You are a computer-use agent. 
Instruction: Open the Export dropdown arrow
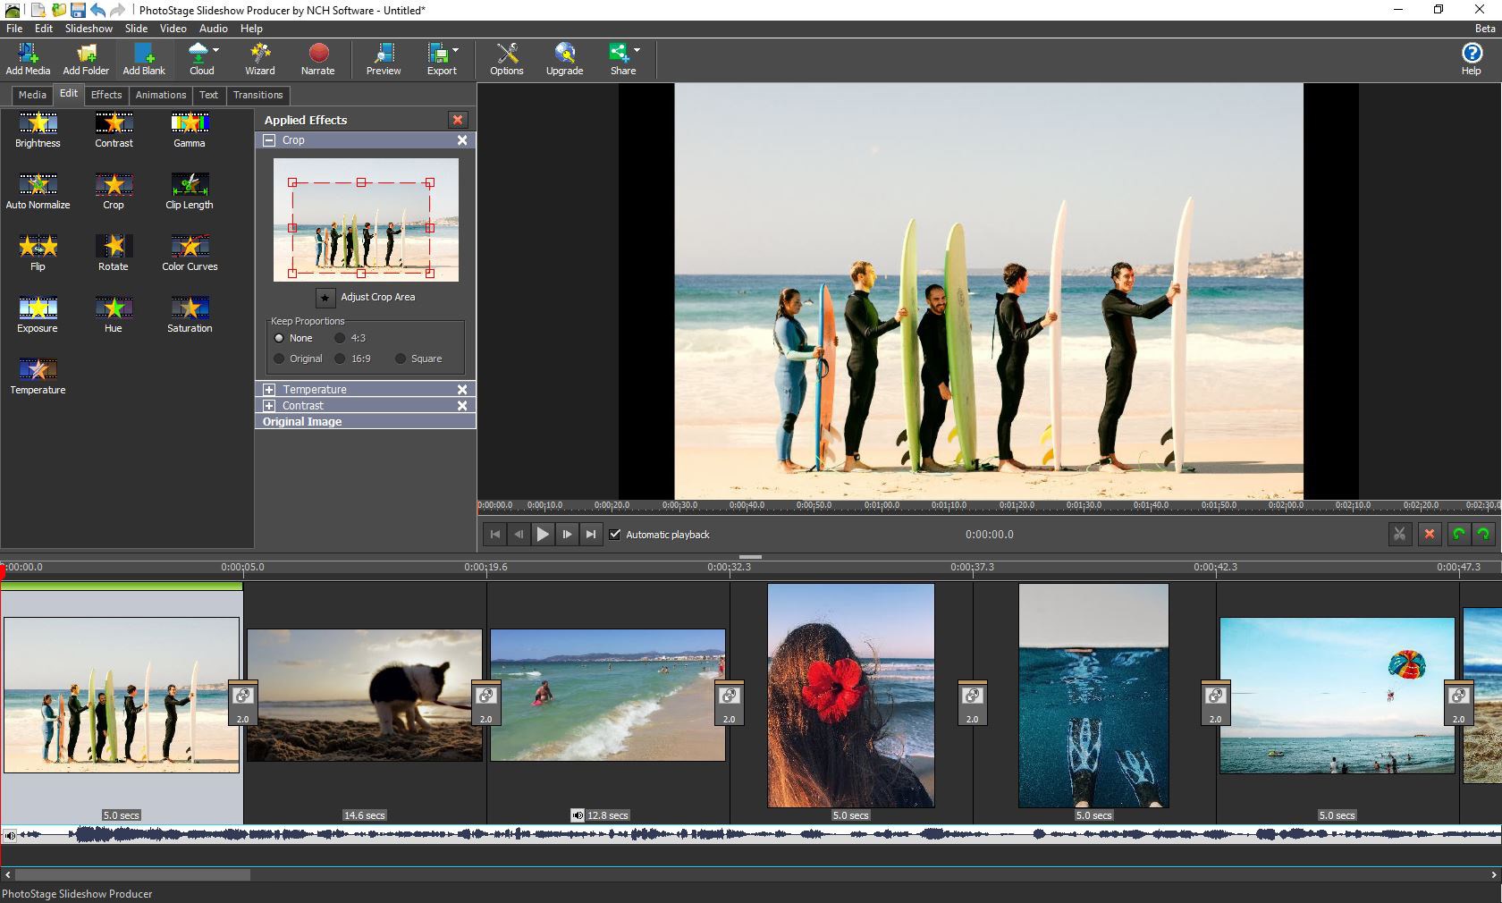[456, 51]
